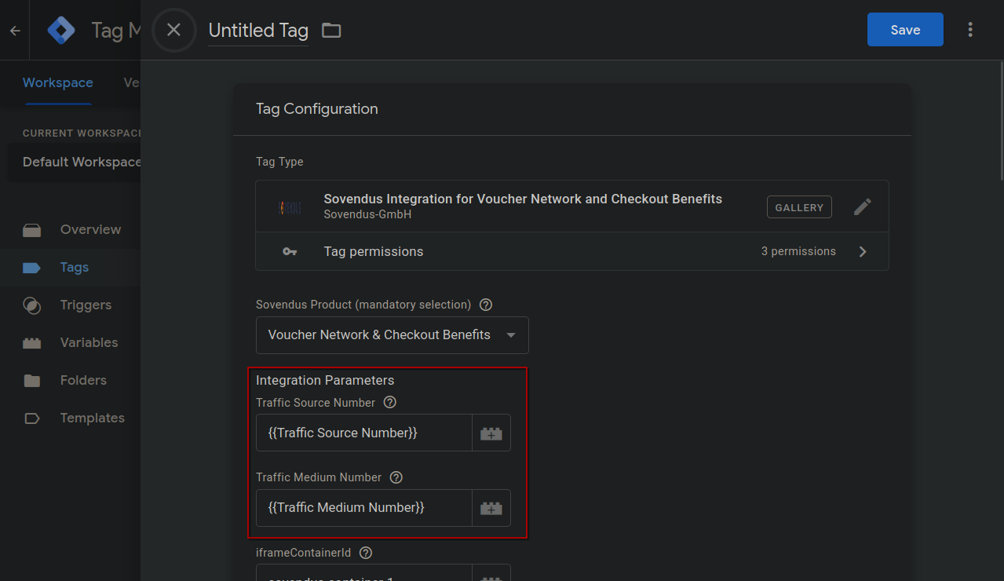Click the Overview sidebar icon
Image resolution: width=1004 pixels, height=581 pixels.
[x=31, y=230]
